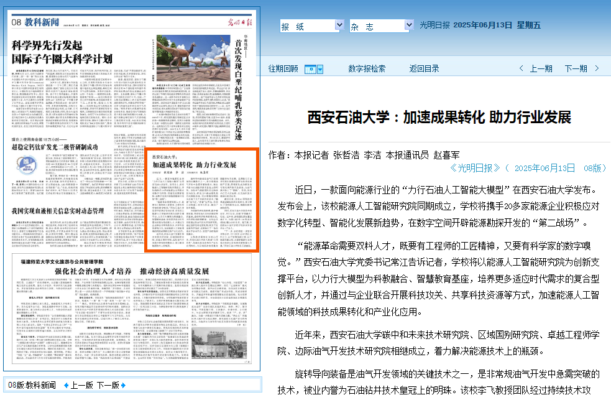
Task: Go to next issue via 下一期
Action: tap(576, 69)
